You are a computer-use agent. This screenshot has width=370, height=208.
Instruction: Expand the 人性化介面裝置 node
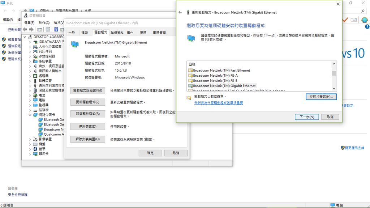tap(30, 47)
